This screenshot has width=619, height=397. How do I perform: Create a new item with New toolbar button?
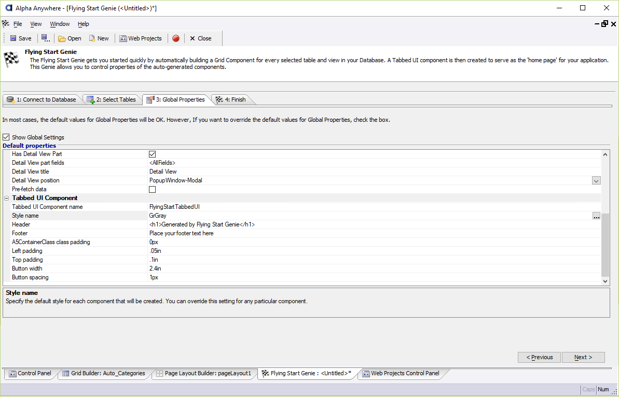coord(99,38)
